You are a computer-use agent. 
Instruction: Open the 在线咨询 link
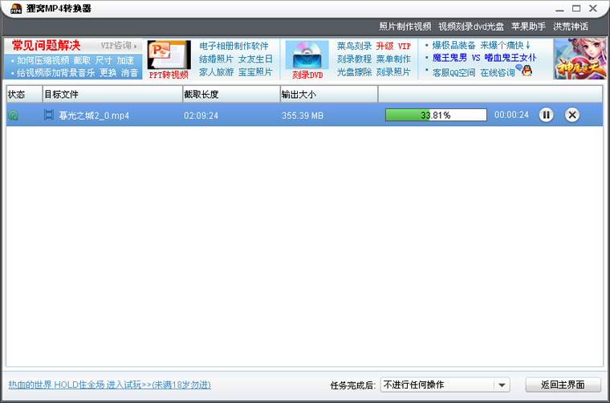pyautogui.click(x=498, y=73)
